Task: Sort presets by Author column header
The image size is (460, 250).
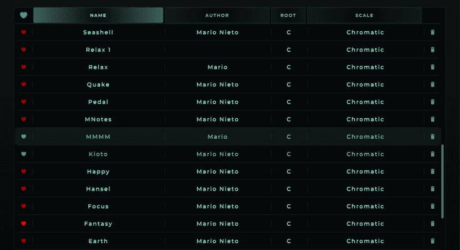Action: click(x=217, y=15)
